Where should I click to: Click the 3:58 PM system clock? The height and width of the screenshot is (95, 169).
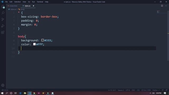[158, 93]
